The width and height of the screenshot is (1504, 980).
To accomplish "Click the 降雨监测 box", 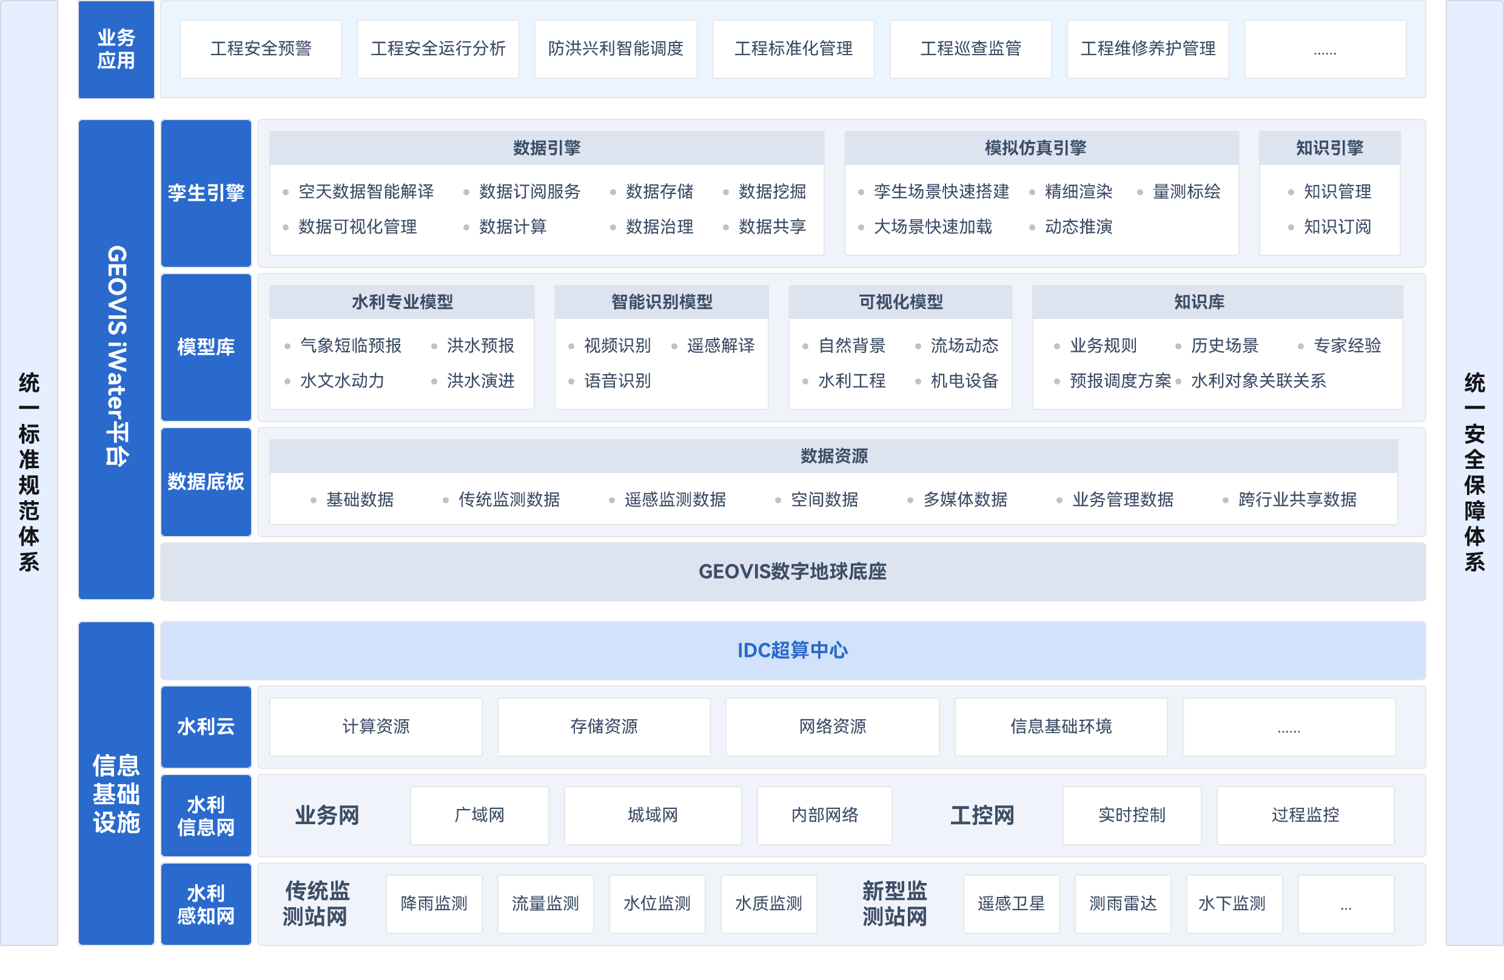I will pos(434,904).
